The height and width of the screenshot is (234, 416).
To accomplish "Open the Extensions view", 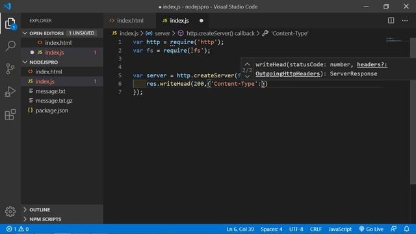I will (10, 114).
